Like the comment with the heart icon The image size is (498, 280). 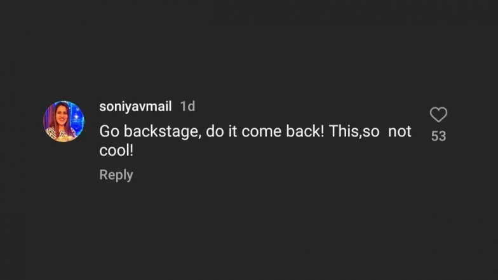click(438, 115)
